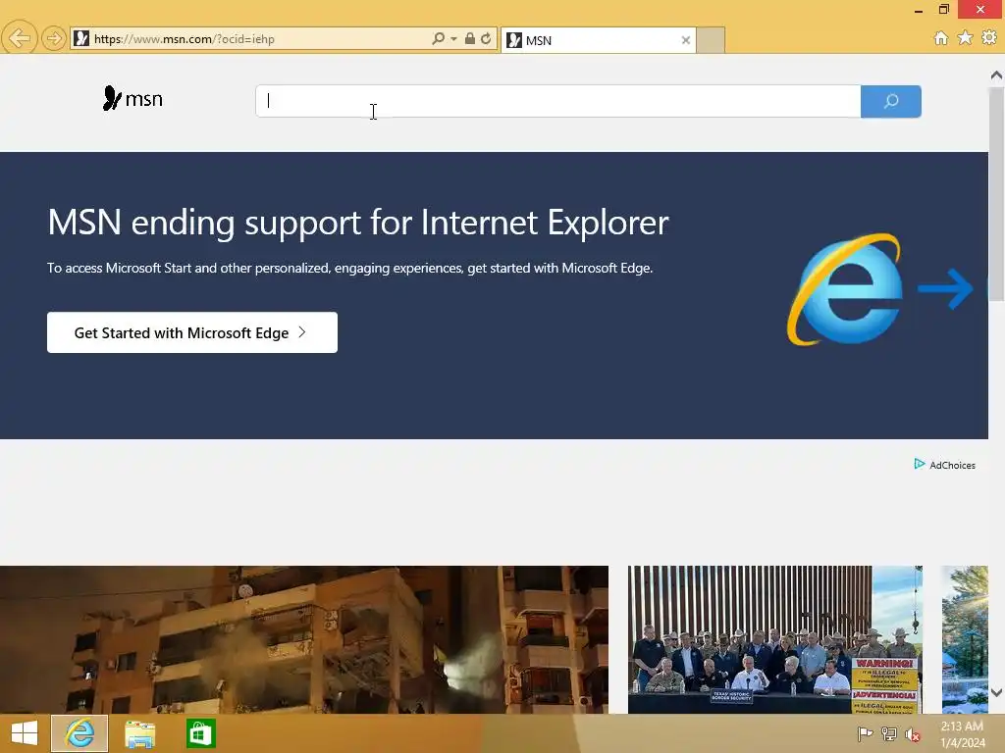The height and width of the screenshot is (753, 1005).
Task: Focus the MSN web search box
Action: pyautogui.click(x=557, y=101)
